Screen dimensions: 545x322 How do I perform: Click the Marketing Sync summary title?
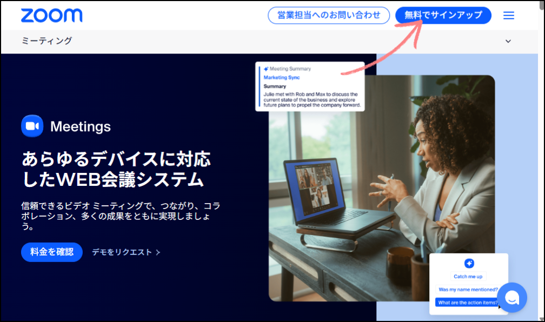(282, 77)
